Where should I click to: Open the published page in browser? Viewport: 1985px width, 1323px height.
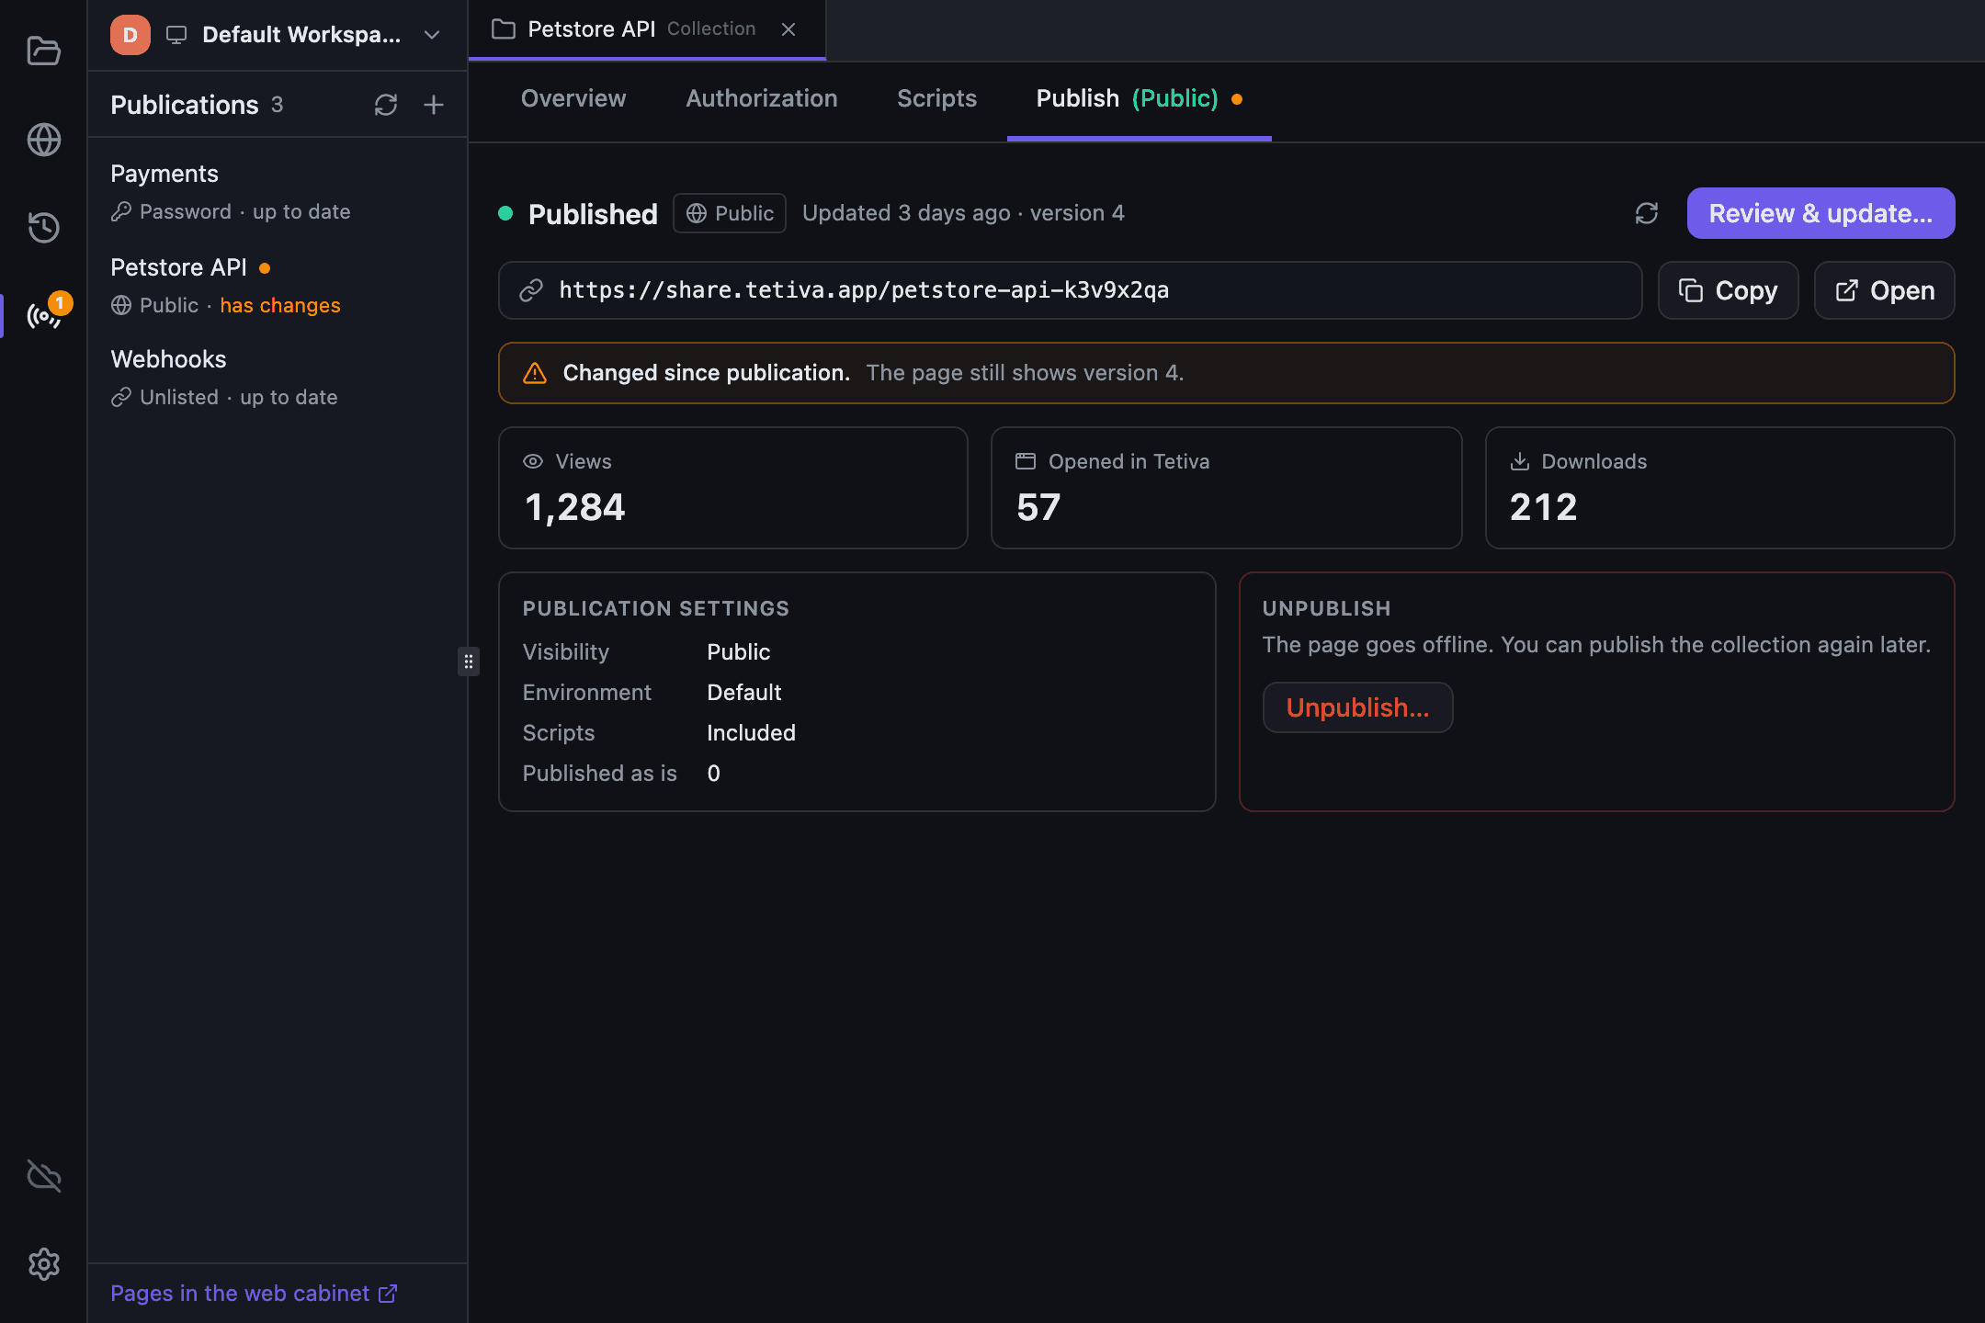click(x=1884, y=290)
